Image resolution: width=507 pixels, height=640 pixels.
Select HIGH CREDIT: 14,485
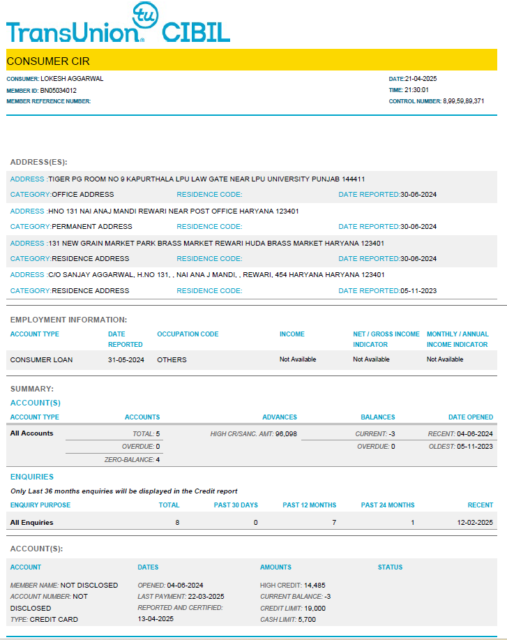[292, 586]
